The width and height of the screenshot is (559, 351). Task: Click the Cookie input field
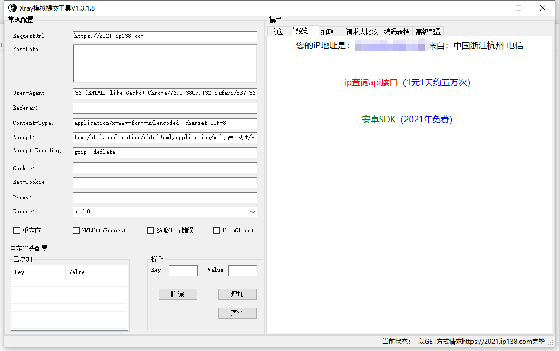click(x=165, y=168)
